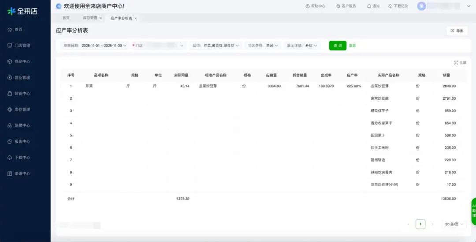Open 报表中心 in the sidebar
This screenshot has height=242, width=476.
pos(19,141)
